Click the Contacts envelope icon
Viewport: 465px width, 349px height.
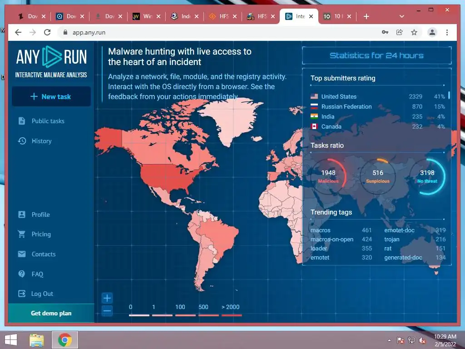coord(22,254)
